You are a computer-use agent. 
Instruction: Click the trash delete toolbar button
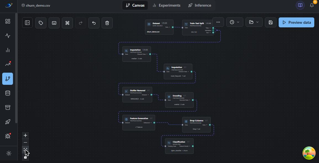107,23
